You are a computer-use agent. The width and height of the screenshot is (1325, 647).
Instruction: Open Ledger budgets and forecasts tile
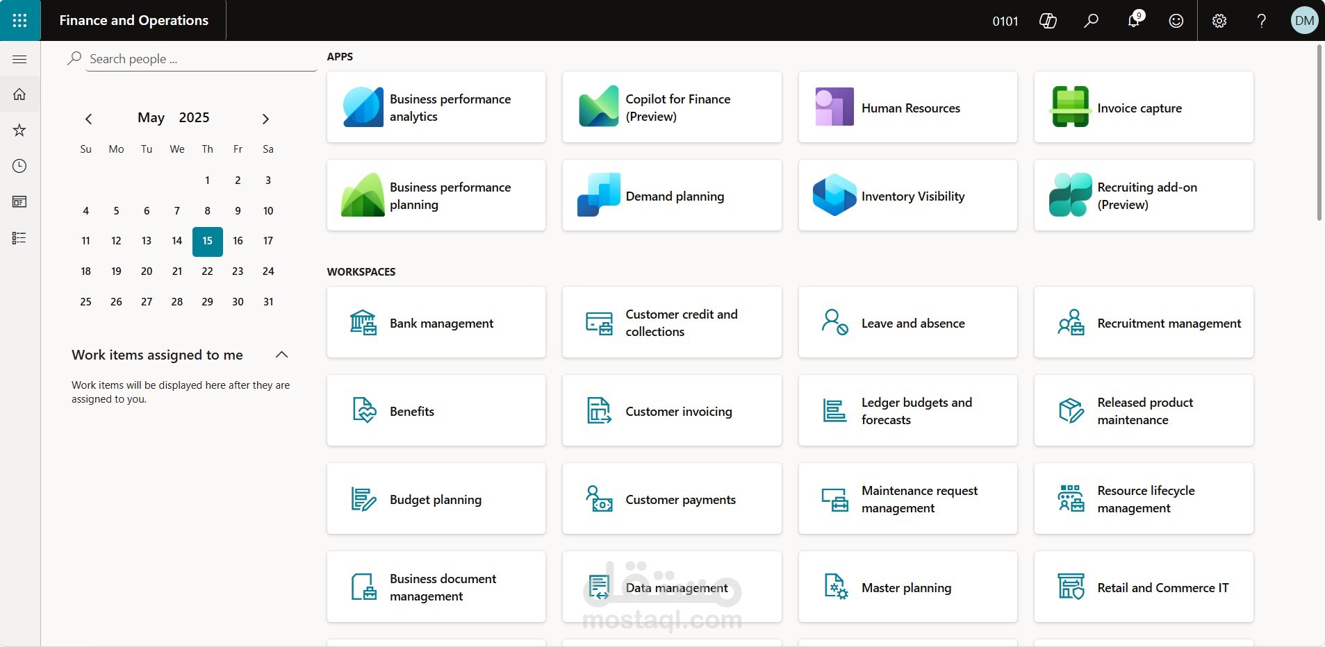908,411
